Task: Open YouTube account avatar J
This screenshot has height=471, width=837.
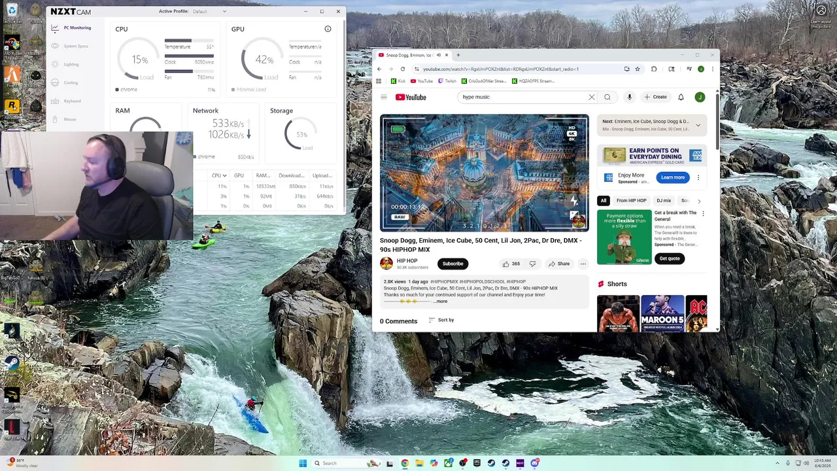Action: coord(700,97)
